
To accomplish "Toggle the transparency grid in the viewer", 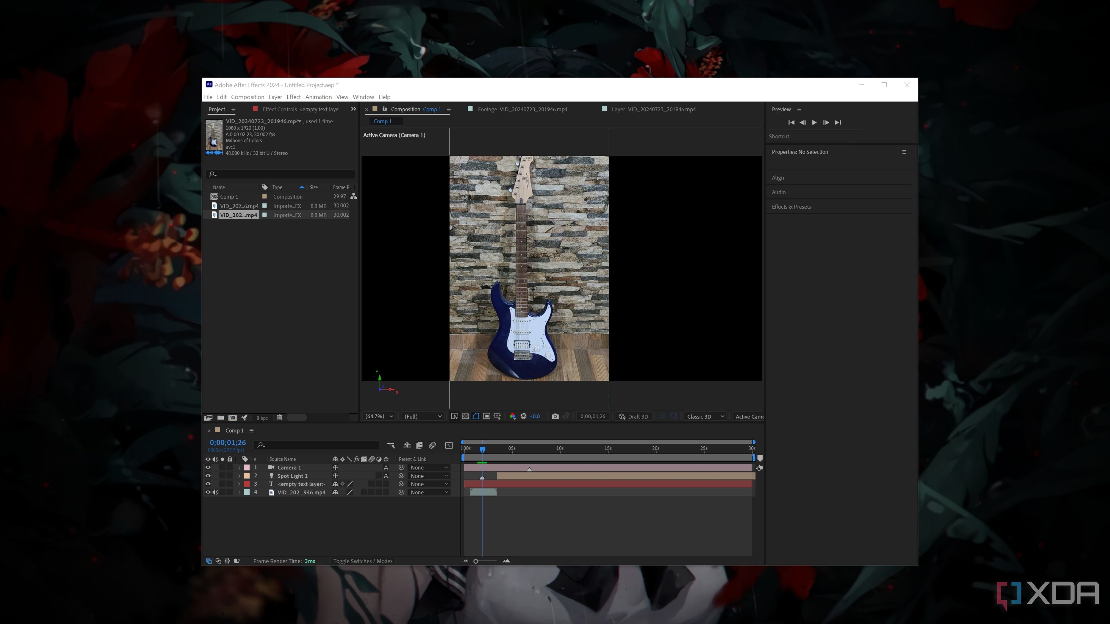I will (465, 416).
